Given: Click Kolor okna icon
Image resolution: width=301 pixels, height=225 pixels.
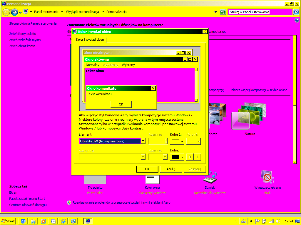Looking at the screenshot, I should [x=153, y=179].
